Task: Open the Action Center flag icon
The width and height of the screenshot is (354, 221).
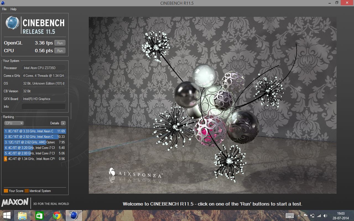Action: 306,215
